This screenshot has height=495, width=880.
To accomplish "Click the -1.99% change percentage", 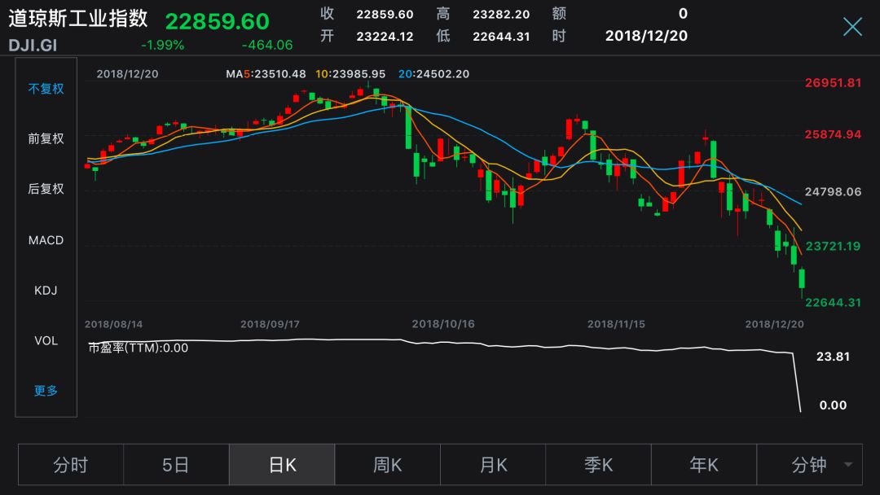I will 162,45.
